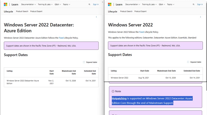Go to Product Export in right window
207x115 pixels.
141,11
